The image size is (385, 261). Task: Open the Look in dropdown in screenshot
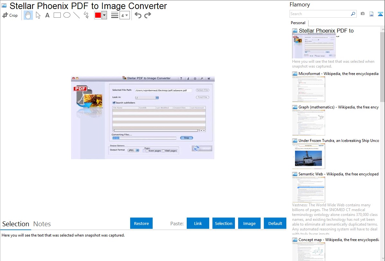(x=147, y=98)
